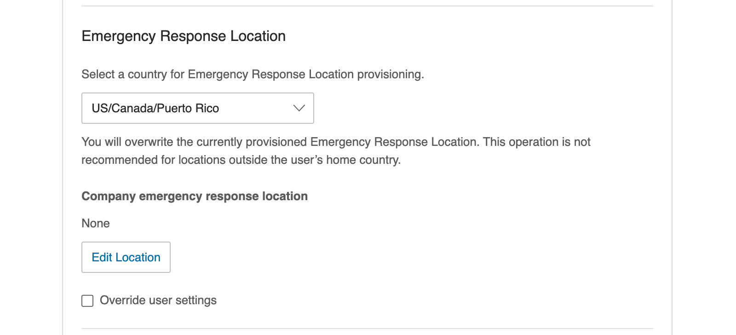Click the Select a country instruction text
Viewport: 736px width, 335px height.
tap(253, 75)
